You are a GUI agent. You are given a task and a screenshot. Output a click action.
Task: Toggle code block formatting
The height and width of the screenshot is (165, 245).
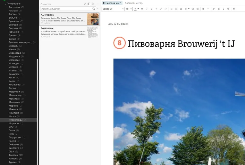(166, 9)
